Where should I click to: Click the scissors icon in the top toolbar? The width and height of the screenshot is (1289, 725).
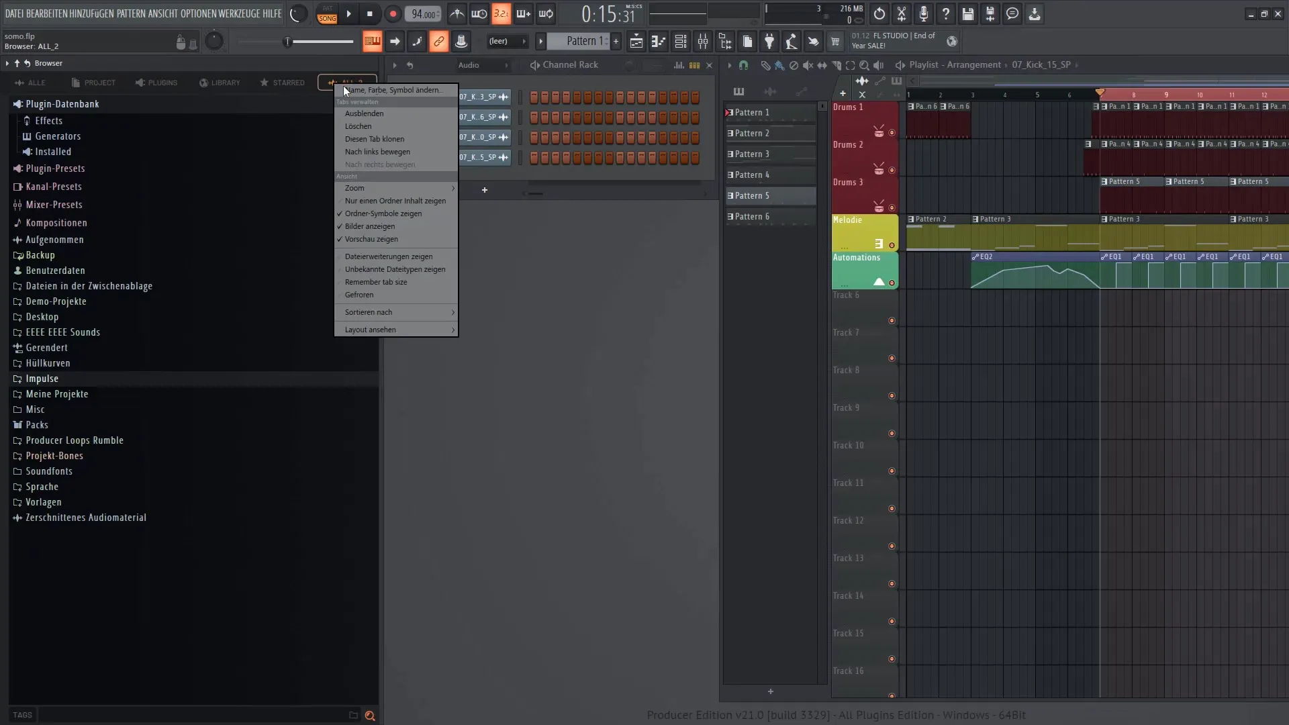(x=902, y=14)
